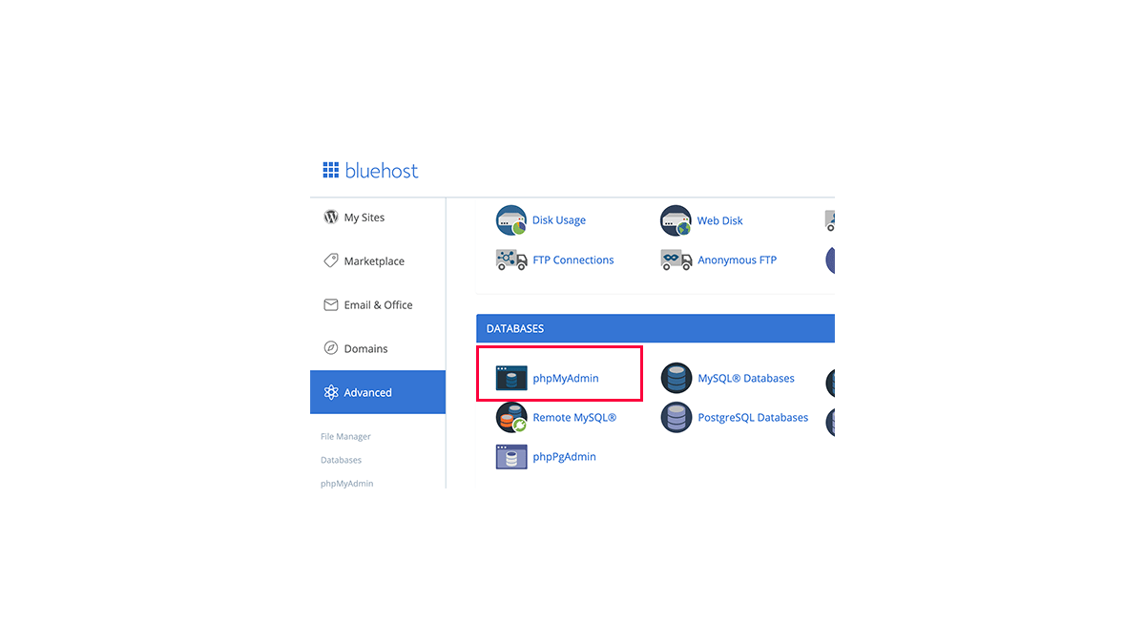This screenshot has width=1145, height=644.
Task: Click the PostgreSQL Databases text link
Action: (x=753, y=418)
